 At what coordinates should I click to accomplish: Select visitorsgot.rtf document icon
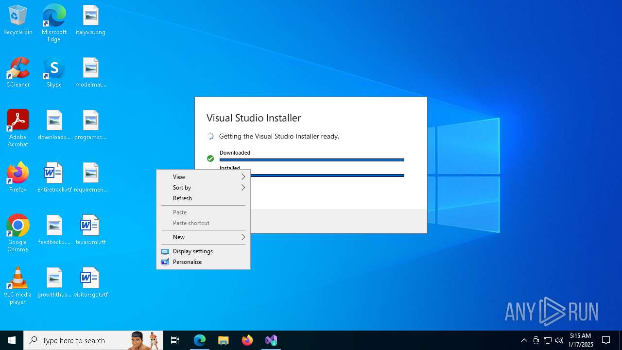[x=90, y=283]
